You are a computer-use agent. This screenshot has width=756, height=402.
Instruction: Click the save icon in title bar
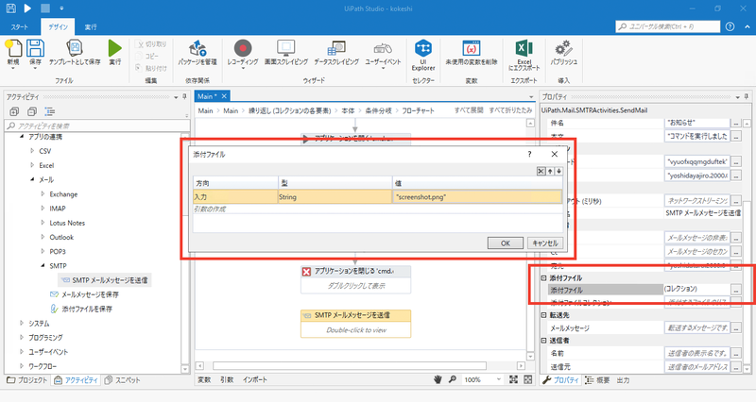point(10,8)
